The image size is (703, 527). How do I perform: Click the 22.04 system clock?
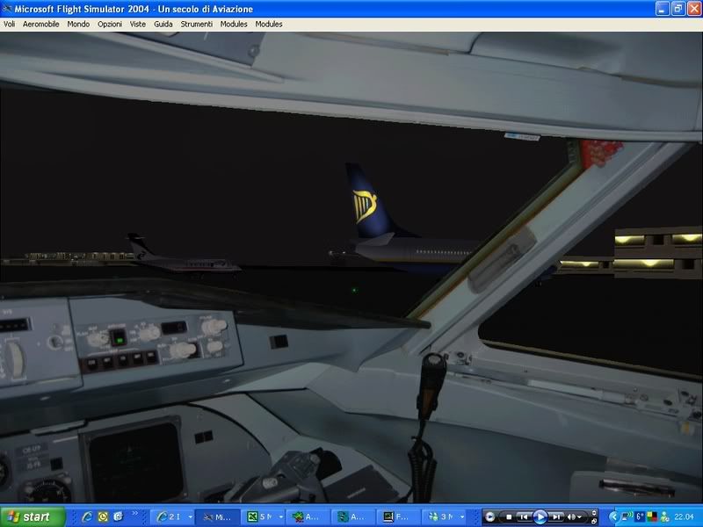(x=684, y=516)
